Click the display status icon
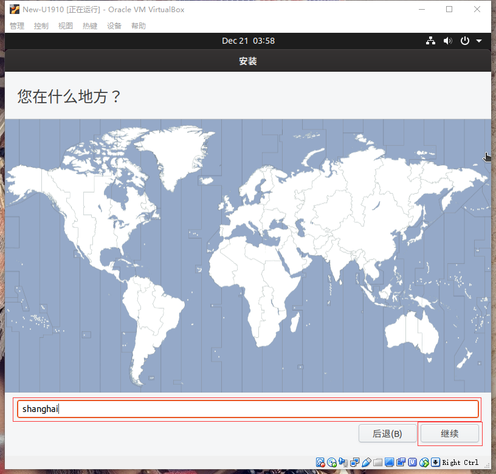Screen dimensions: 496x474 tap(389, 462)
